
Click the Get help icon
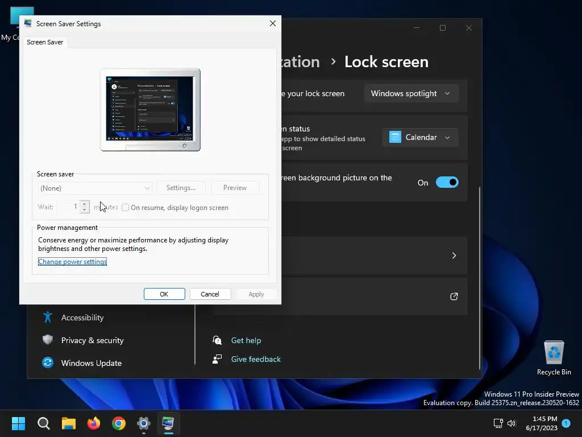point(217,340)
